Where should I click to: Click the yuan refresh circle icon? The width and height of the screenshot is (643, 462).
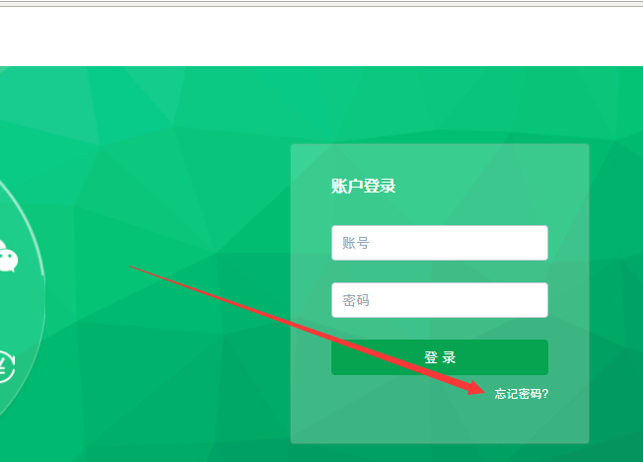(6, 366)
